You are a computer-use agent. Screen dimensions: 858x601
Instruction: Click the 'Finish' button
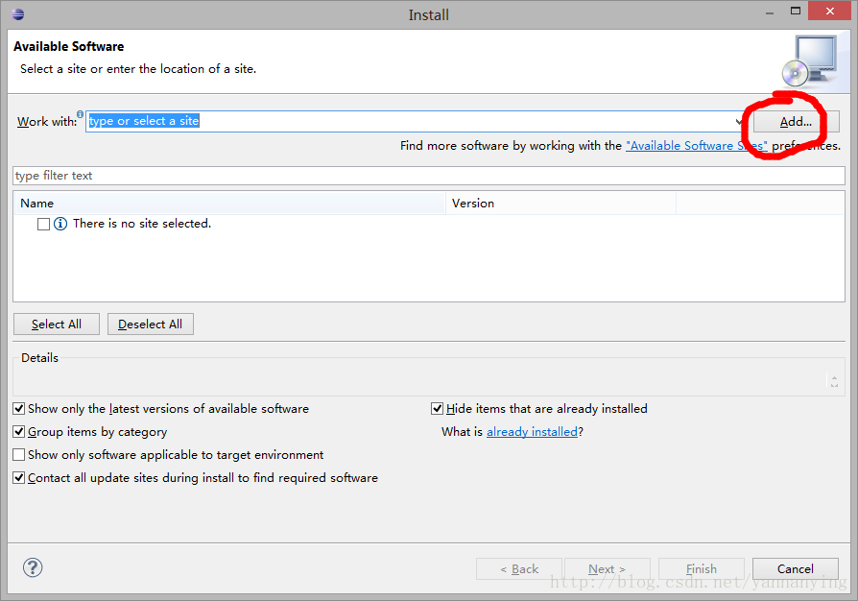(x=702, y=568)
